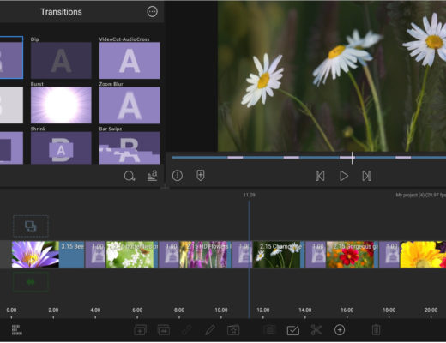Image resolution: width=446 pixels, height=343 pixels.
Task: Open the Transitions panel more options menu
Action: [x=152, y=12]
